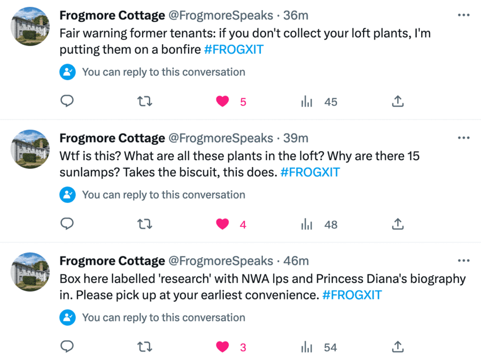Open more options on the 36m tweet
The height and width of the screenshot is (361, 481).
(x=463, y=15)
